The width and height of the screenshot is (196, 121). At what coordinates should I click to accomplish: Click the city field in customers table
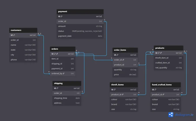[x=23, y=55]
